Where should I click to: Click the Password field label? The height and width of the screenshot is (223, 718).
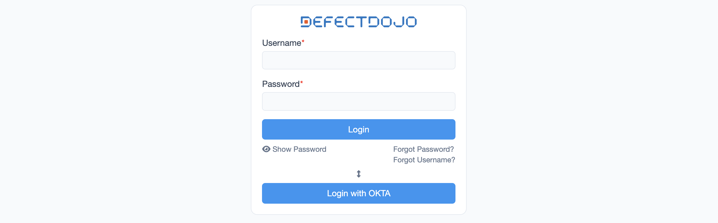pos(280,84)
